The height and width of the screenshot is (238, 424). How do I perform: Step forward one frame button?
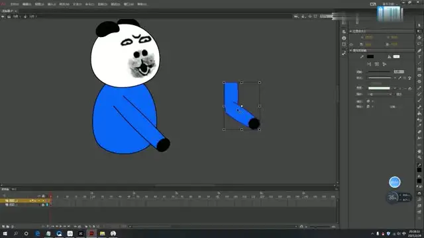coord(65,226)
